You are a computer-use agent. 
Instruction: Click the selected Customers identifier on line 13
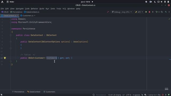tap(52, 58)
